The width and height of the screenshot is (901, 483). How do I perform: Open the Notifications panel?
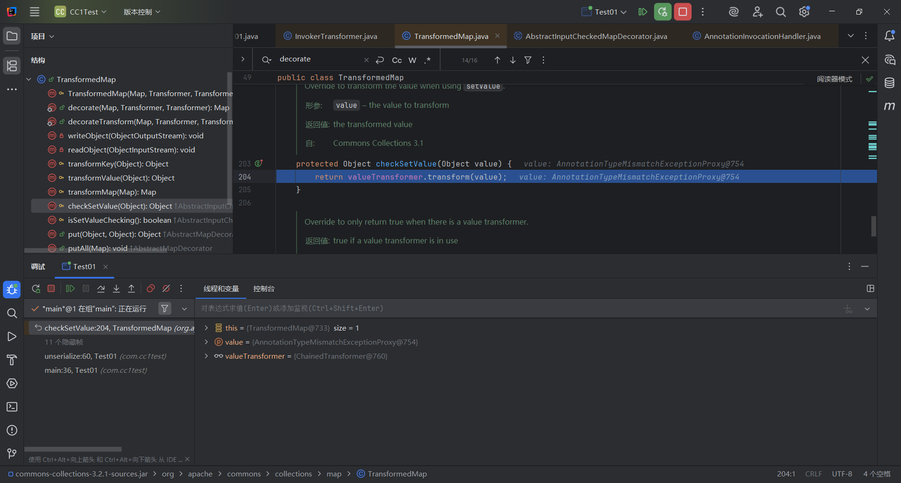click(889, 36)
